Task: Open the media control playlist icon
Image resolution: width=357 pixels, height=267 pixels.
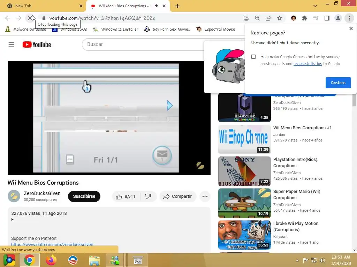Action: tap(316, 18)
